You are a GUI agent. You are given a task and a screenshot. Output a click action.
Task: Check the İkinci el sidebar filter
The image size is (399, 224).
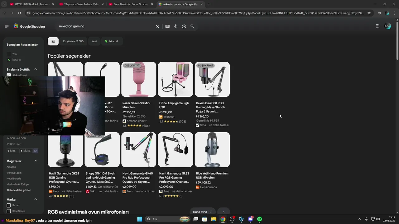tap(9, 60)
